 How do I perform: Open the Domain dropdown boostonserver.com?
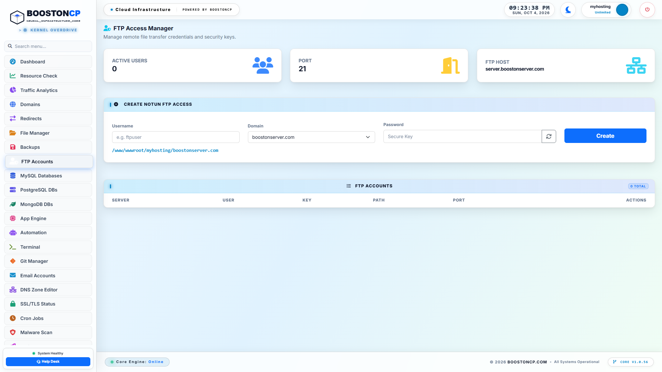[x=311, y=137]
